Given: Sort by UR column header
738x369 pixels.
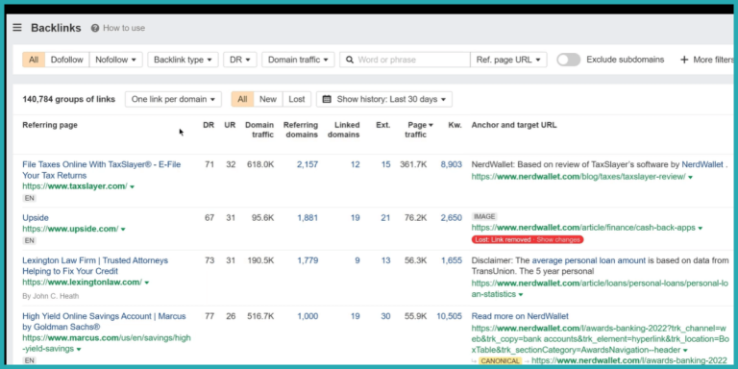Looking at the screenshot, I should pyautogui.click(x=230, y=125).
